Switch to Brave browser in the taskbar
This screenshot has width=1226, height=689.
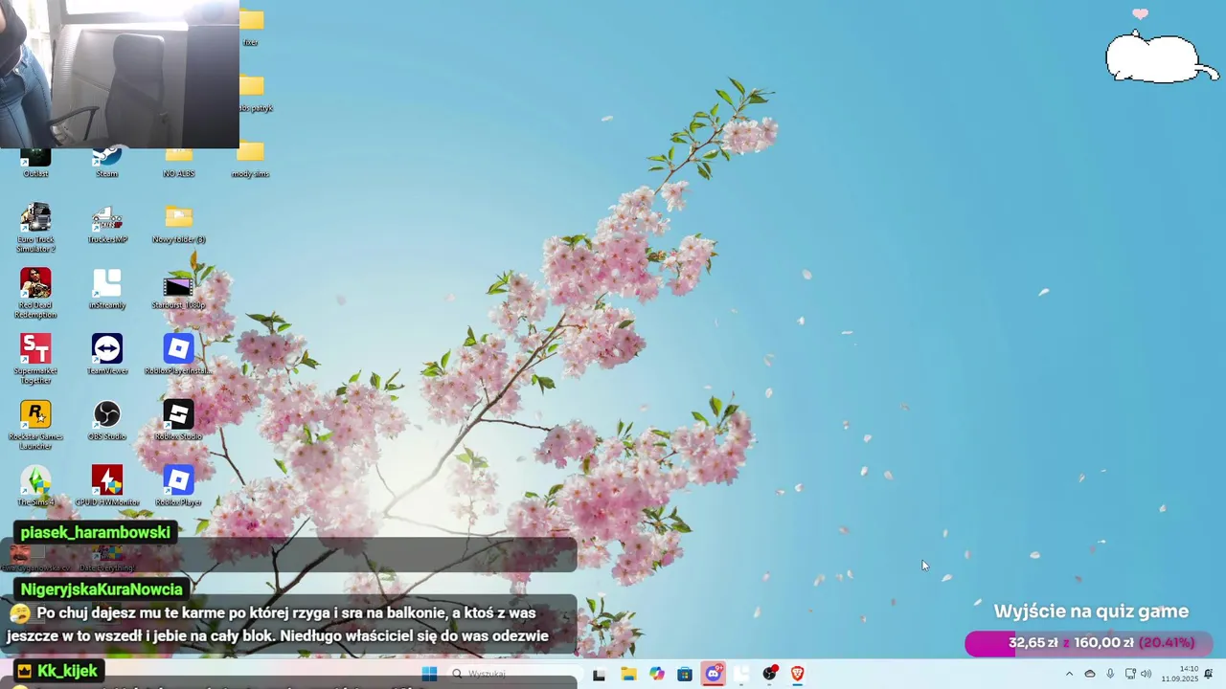coord(797,674)
